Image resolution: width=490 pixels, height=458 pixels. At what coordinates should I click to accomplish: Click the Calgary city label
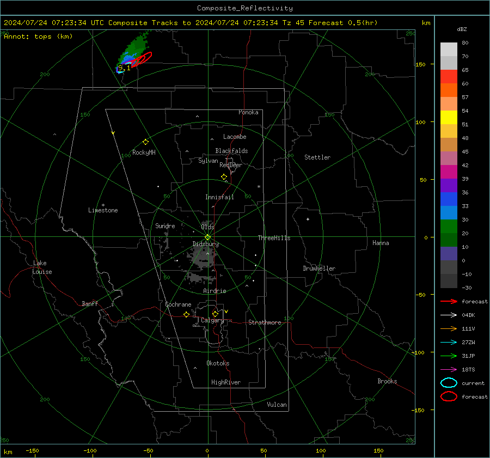tap(212, 320)
